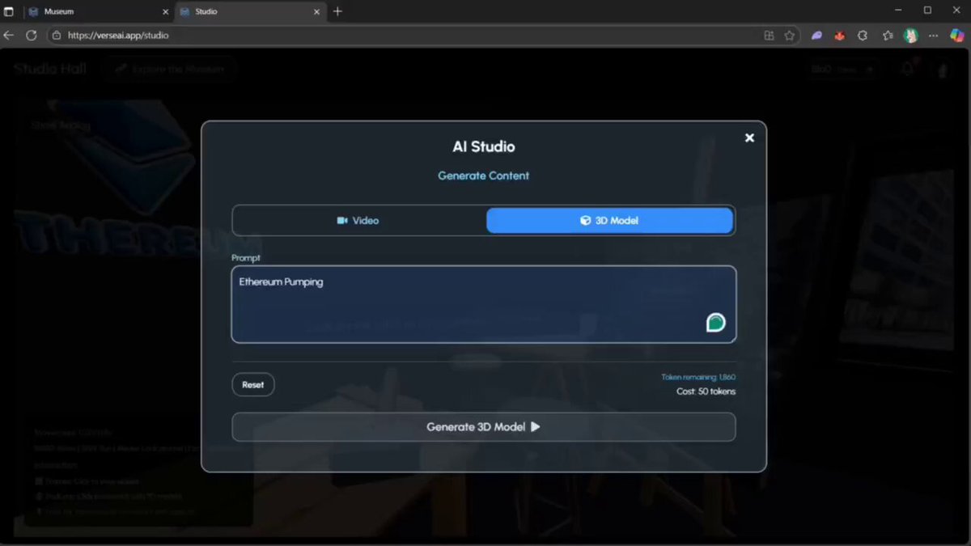Click the Token remaining 1,860 text
Screen dimensions: 971x546
tap(698, 377)
